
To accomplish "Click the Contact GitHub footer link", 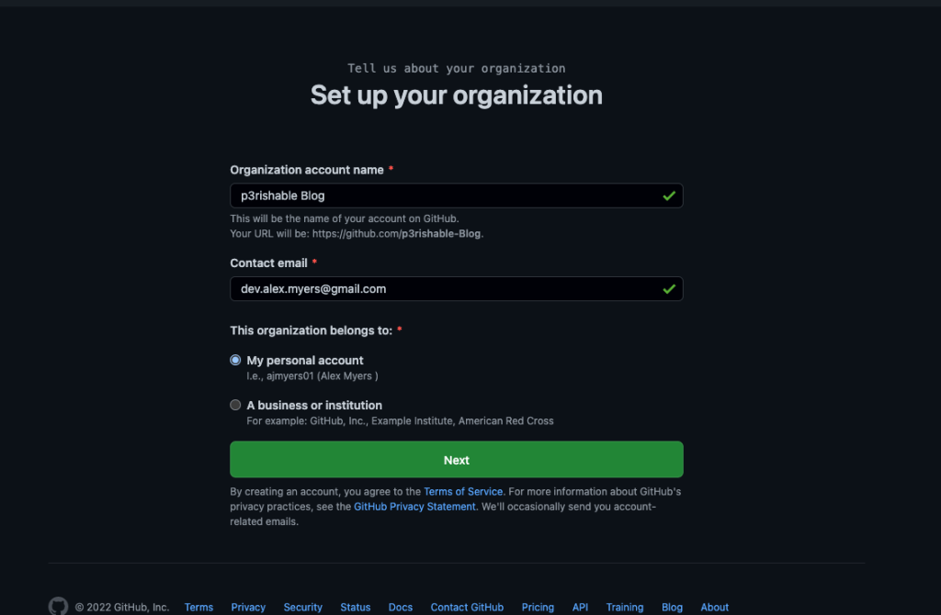I will pos(467,608).
